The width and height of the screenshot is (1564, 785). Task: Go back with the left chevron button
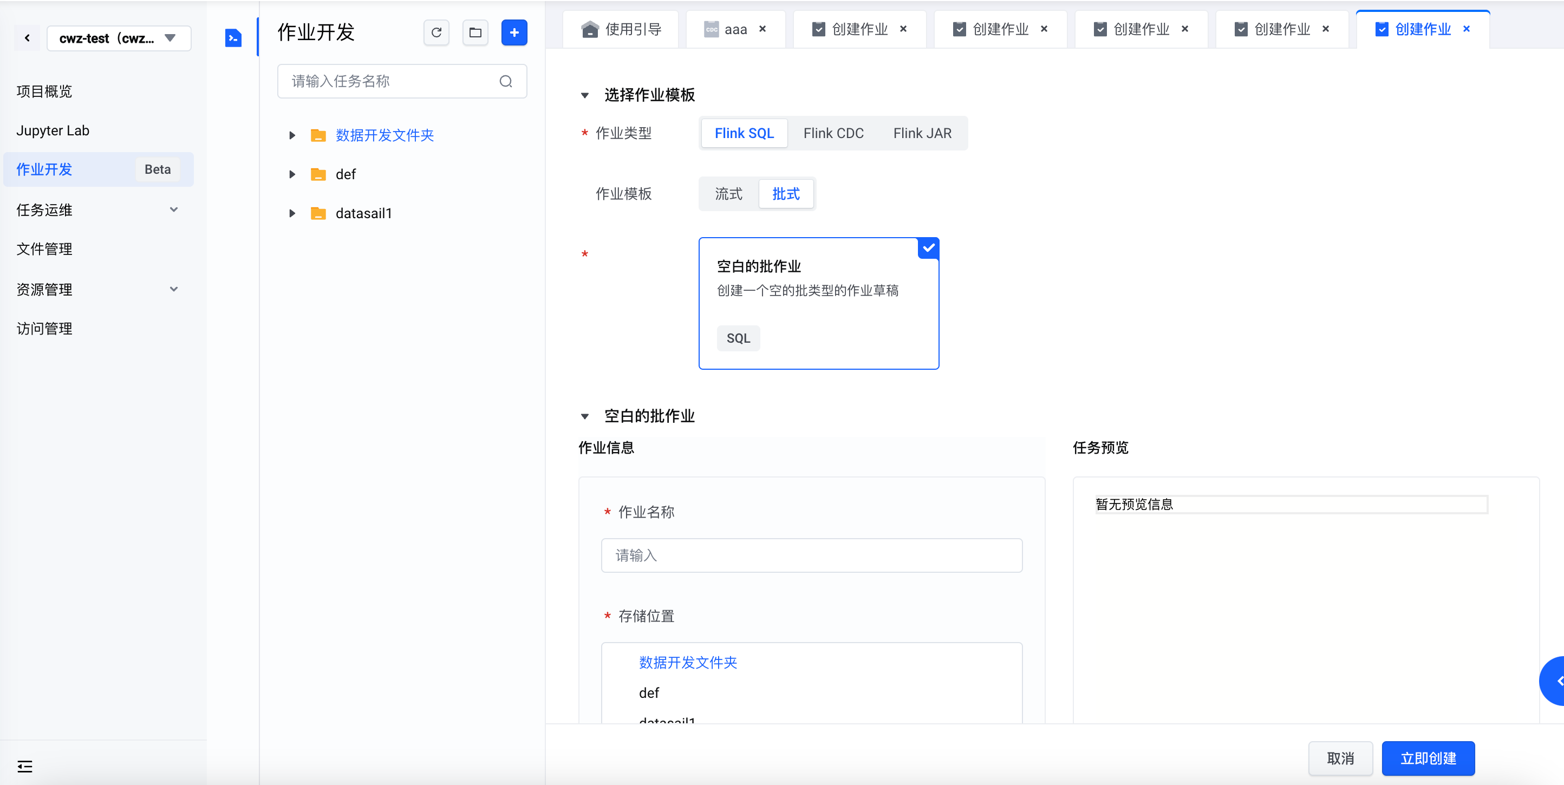coord(27,38)
